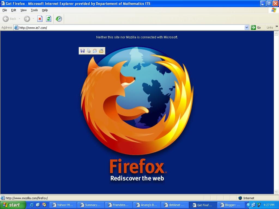Show hidden system tray icons

[248, 205]
